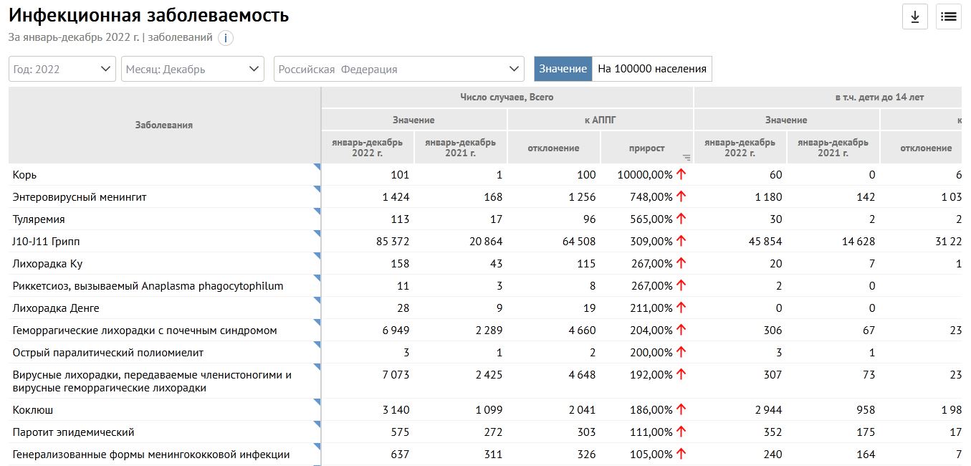Open the Месяц: Декабрь dropdown
Screen dimensions: 971x466
click(x=193, y=69)
